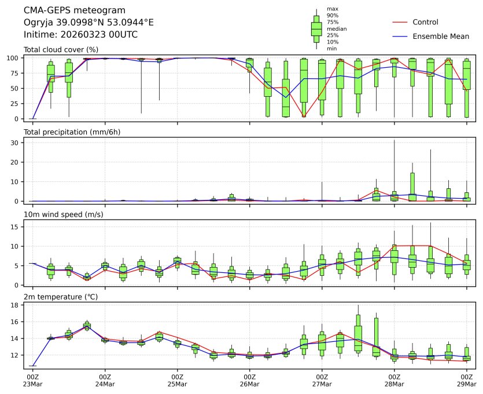The height and width of the screenshot is (394, 483).
Task: Select the 'Control' legend label
Action: [x=425, y=22]
